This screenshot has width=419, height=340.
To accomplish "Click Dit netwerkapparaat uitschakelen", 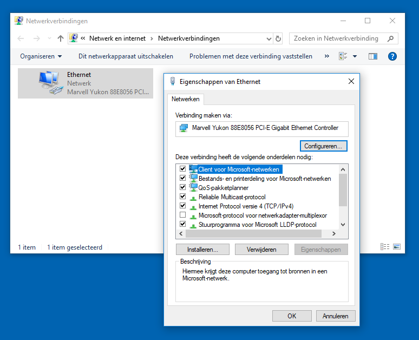I will 126,56.
